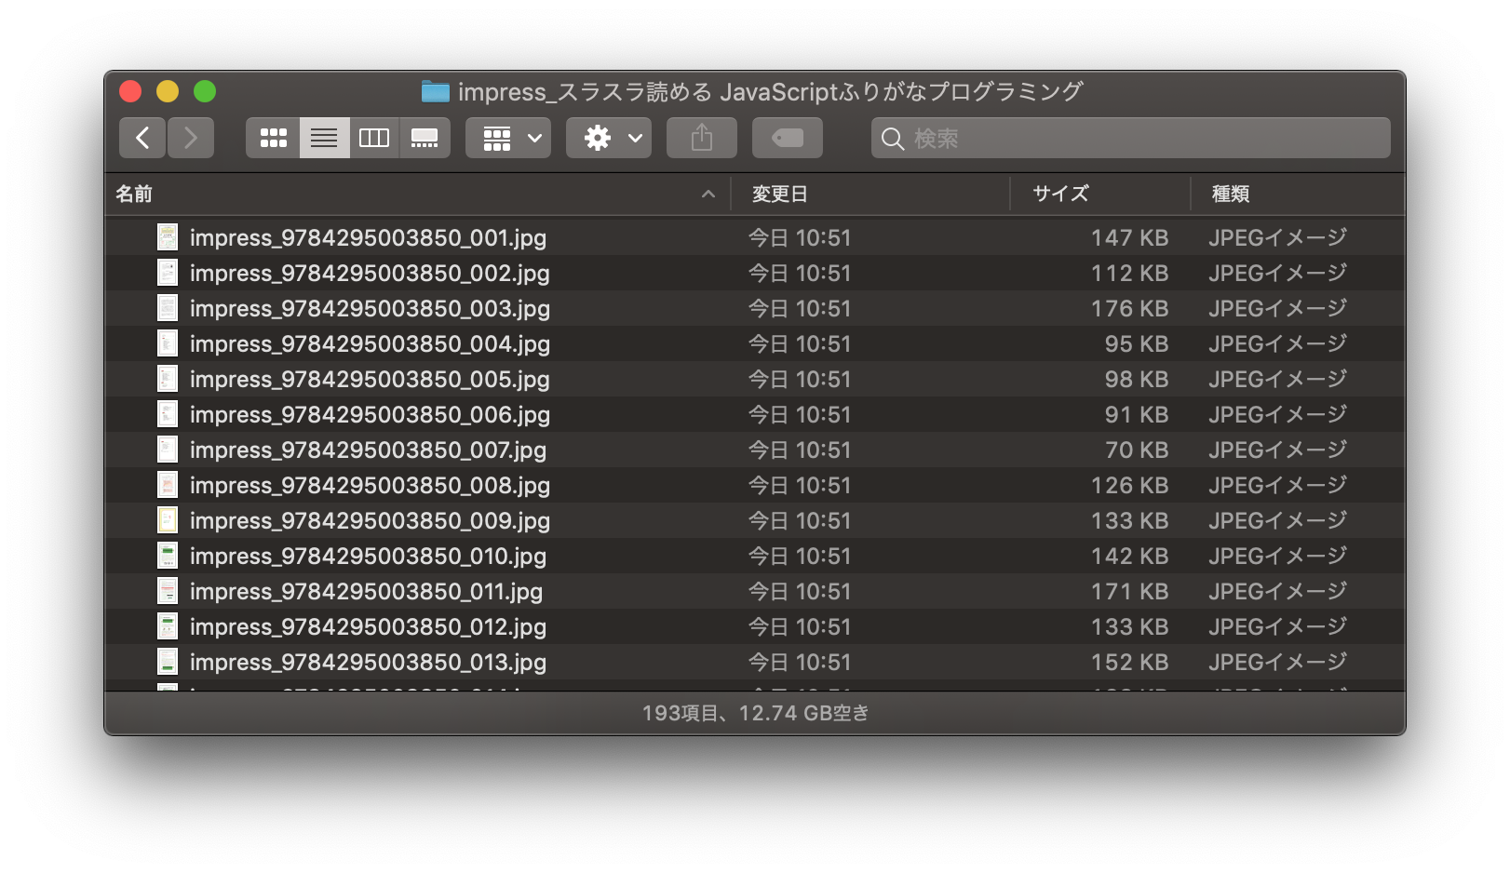Select file name impress_9784295003850_010.jpg
The width and height of the screenshot is (1510, 873).
(x=368, y=557)
